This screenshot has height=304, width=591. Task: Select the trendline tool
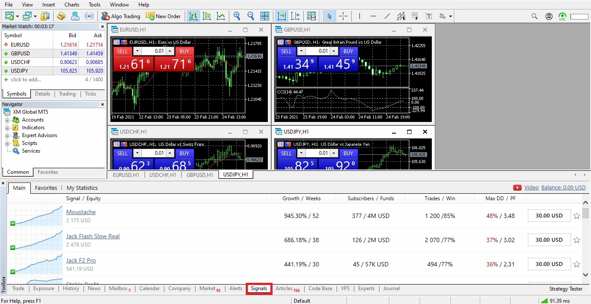coord(387,16)
